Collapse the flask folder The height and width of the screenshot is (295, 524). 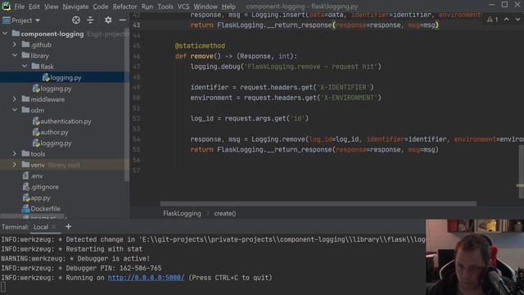click(25, 66)
